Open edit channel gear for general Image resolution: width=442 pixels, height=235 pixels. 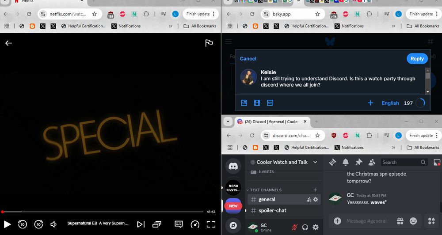pyautogui.click(x=316, y=200)
